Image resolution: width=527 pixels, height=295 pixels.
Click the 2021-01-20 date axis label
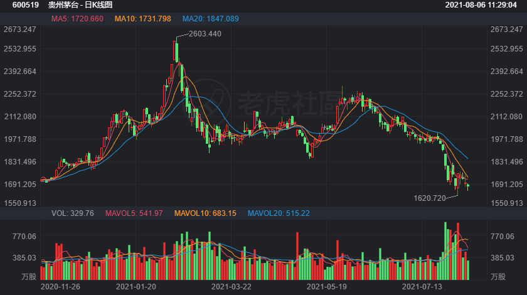pos(136,287)
